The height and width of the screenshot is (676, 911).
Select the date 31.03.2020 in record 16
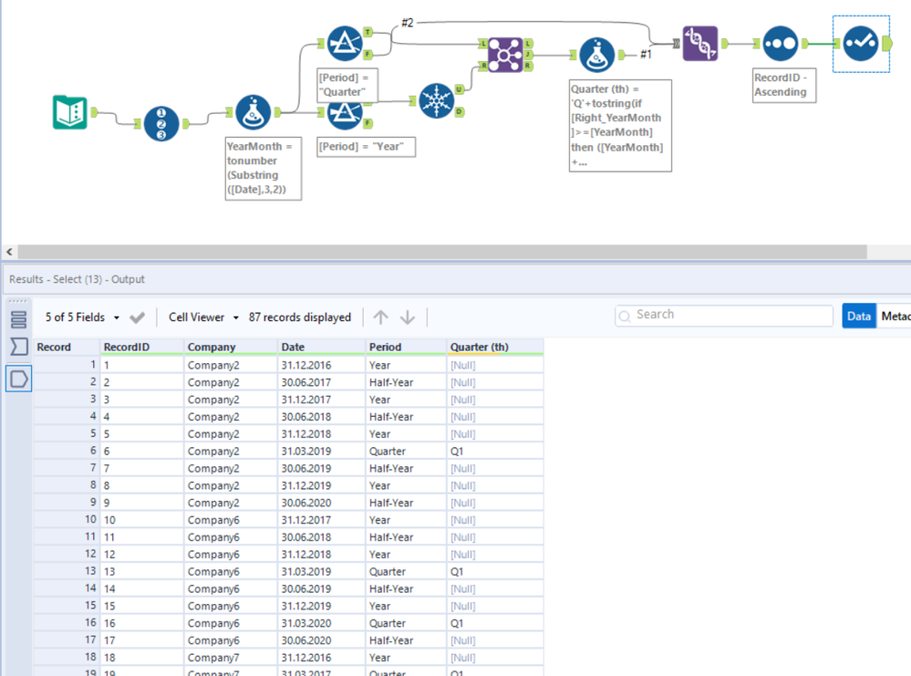point(321,623)
